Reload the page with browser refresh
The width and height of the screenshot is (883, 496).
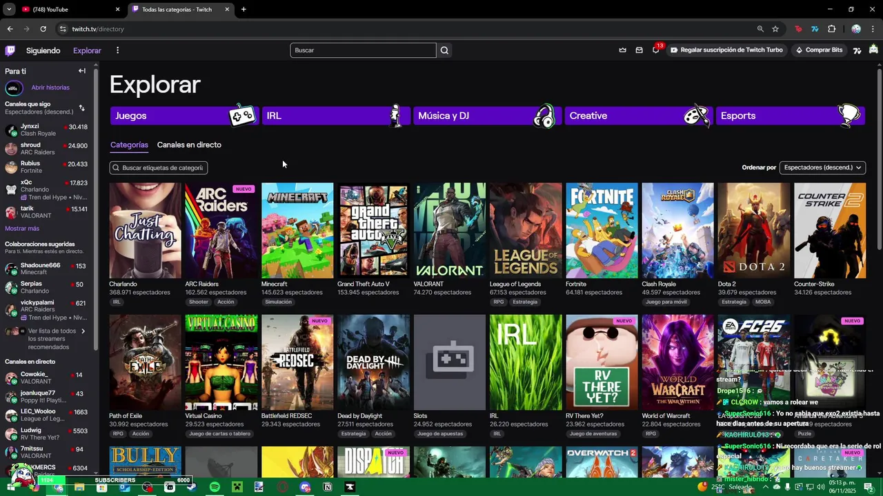pos(43,29)
